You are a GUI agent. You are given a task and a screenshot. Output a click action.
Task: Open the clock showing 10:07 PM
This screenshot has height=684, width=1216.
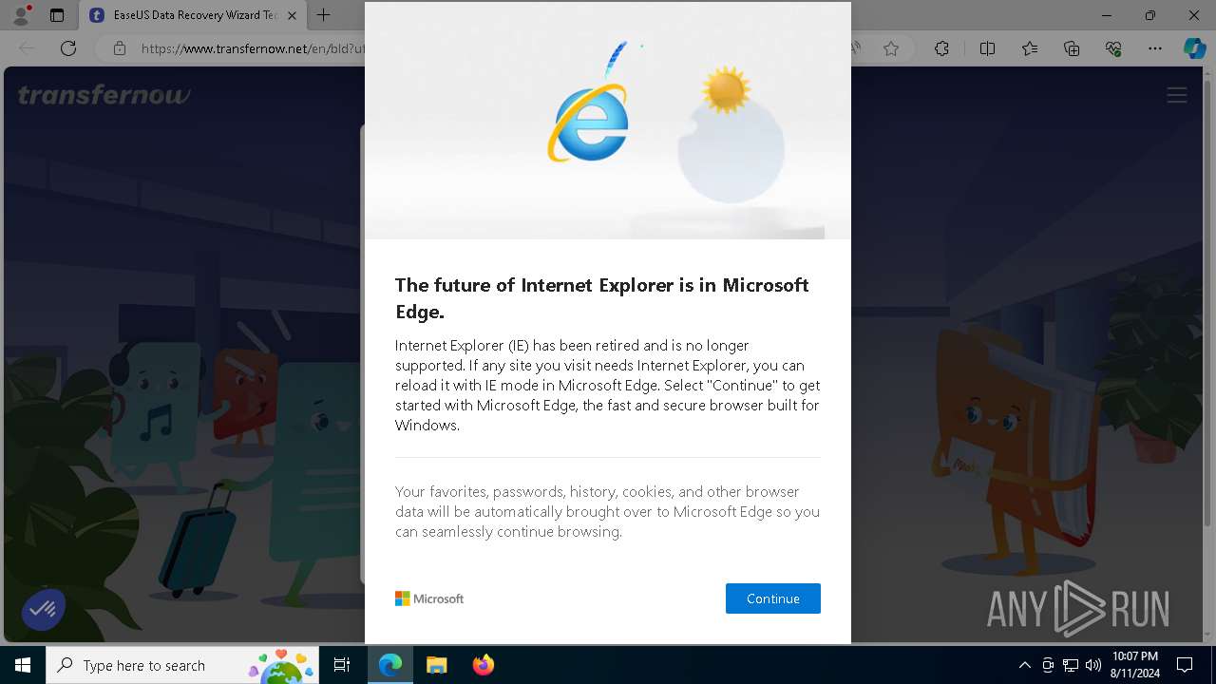click(x=1135, y=665)
